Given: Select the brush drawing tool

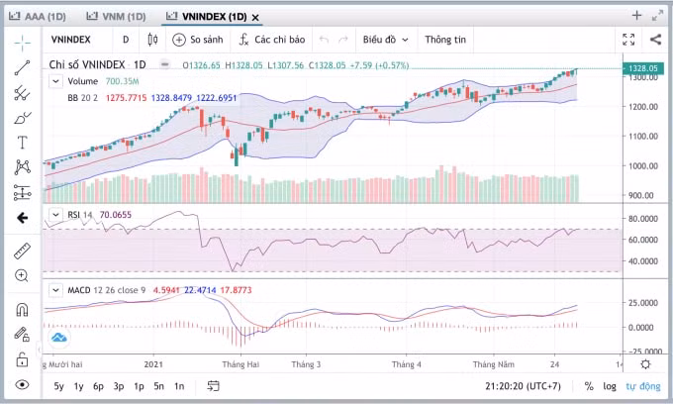Looking at the screenshot, I should coord(22,118).
